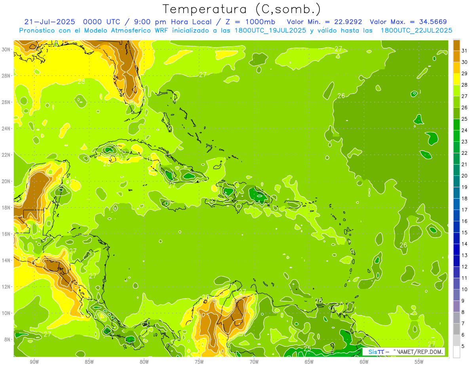Image resolution: width=475 pixels, height=367 pixels.
Task: Click the color bar label 5
Action: (x=463, y=346)
